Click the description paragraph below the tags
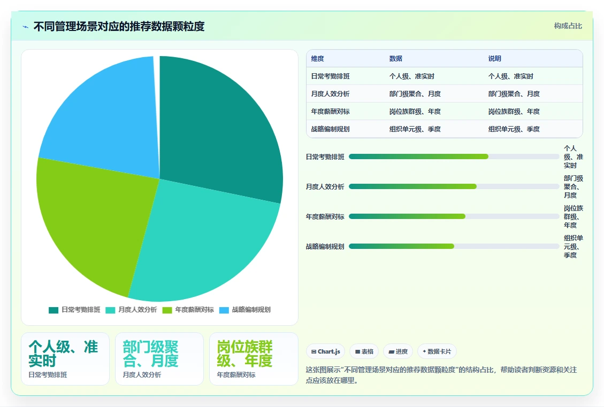This screenshot has width=604, height=407. (441, 375)
